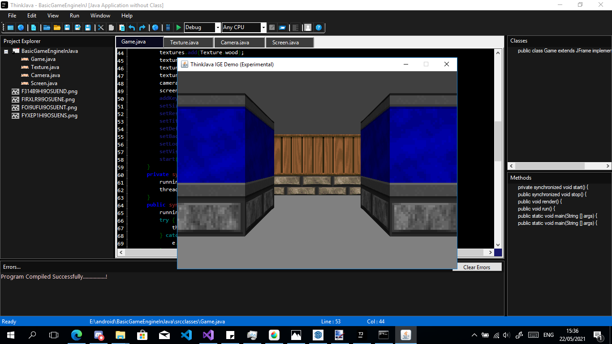This screenshot has height=344, width=612.
Task: Open the Run menu
Action: point(74,16)
